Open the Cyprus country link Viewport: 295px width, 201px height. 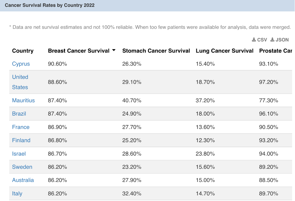click(21, 64)
